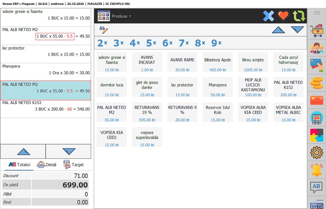
Task: Set quantity multiplier to 2x
Action: click(x=102, y=43)
